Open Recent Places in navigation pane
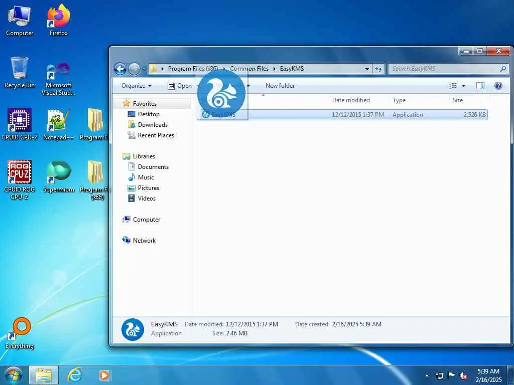The height and width of the screenshot is (385, 514). (156, 135)
